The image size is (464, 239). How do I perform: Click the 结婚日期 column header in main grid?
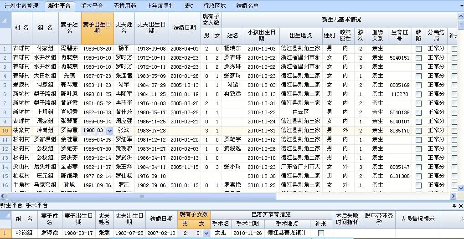coord(185,27)
